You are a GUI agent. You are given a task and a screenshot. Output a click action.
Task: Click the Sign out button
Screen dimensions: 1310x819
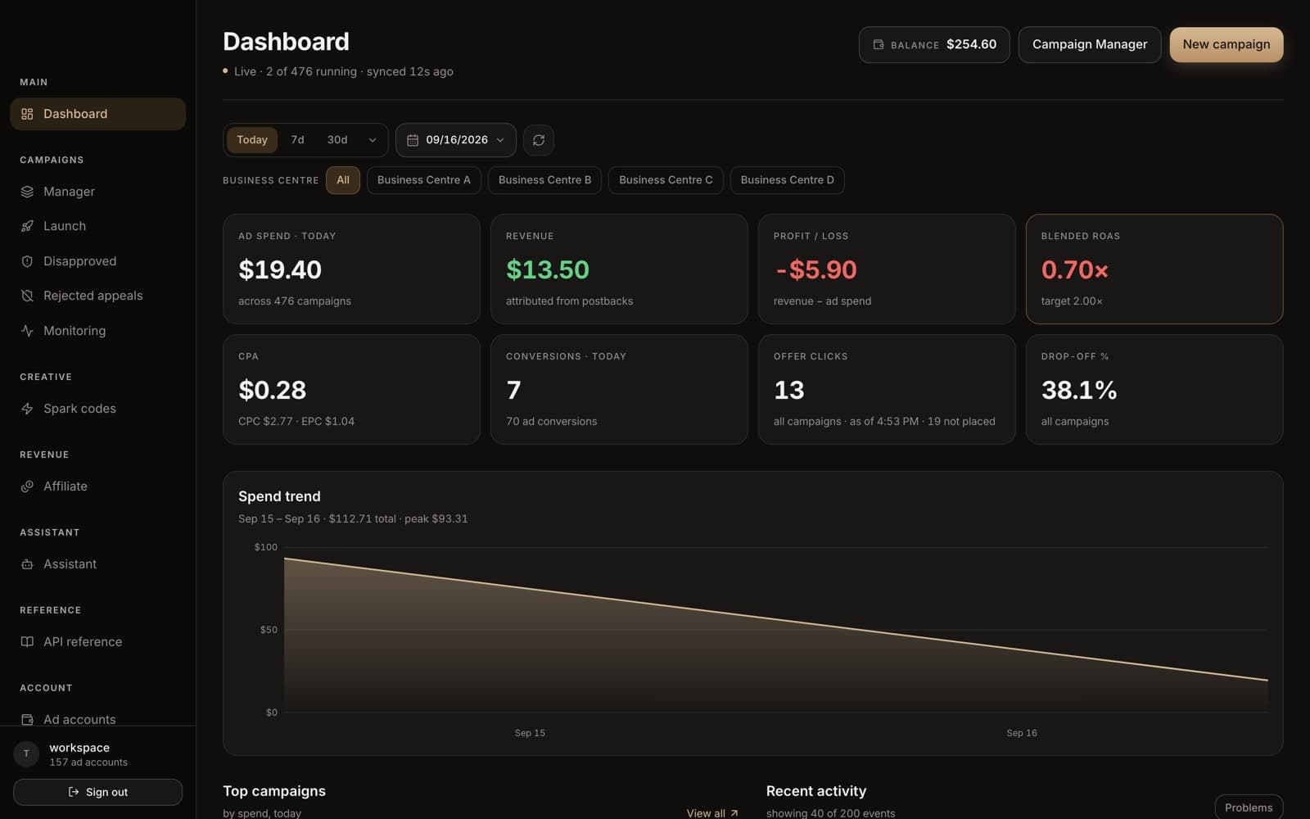(97, 792)
